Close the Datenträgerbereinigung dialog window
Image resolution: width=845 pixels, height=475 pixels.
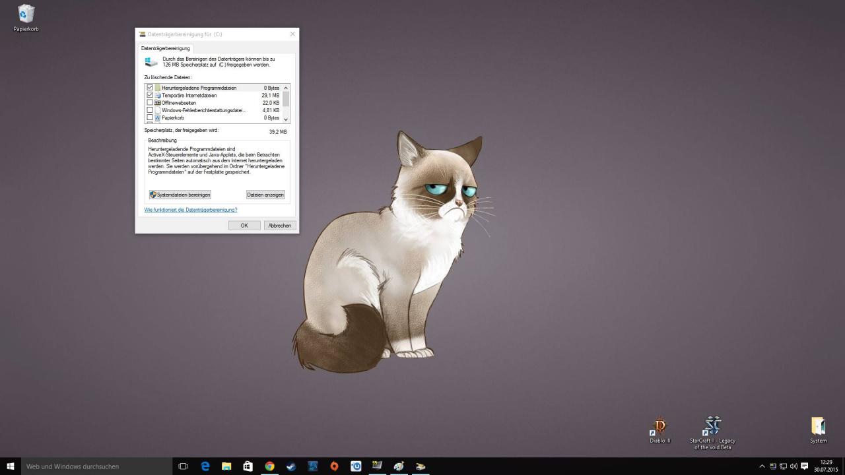click(292, 34)
